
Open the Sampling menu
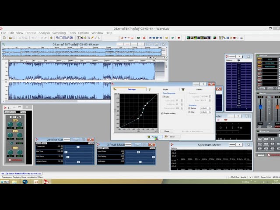click(59, 33)
